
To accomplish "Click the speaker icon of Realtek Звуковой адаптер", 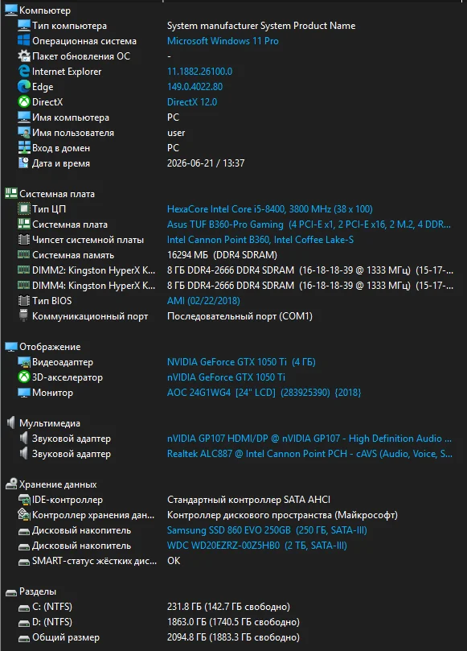I will pos(23,453).
